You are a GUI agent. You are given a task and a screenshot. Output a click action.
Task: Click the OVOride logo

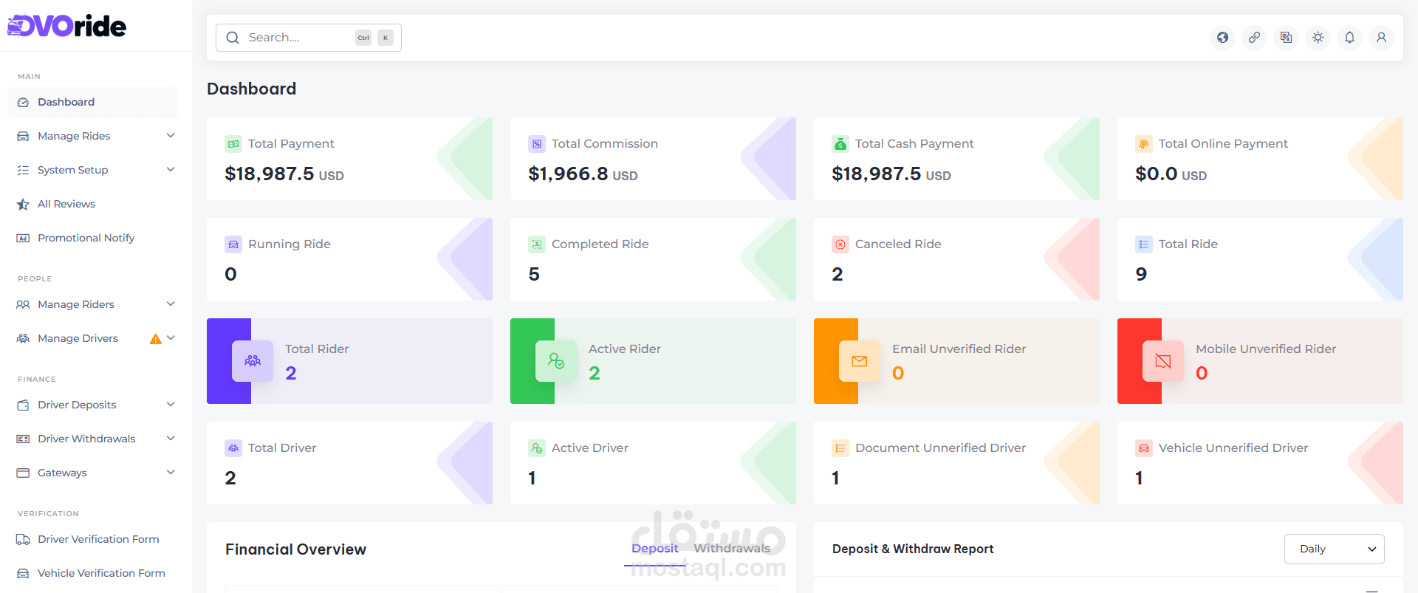66,26
